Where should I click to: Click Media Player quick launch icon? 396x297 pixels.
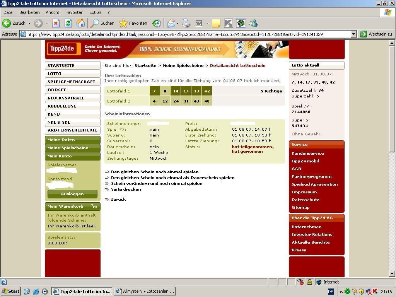[x=44, y=292]
